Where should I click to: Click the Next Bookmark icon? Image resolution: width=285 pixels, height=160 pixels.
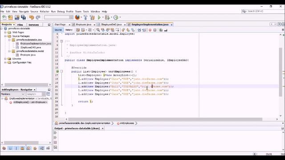128,30
